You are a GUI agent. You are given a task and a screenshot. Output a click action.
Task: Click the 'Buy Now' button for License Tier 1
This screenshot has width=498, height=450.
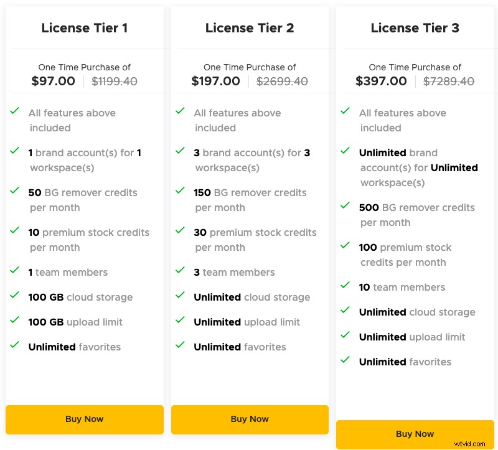click(84, 420)
